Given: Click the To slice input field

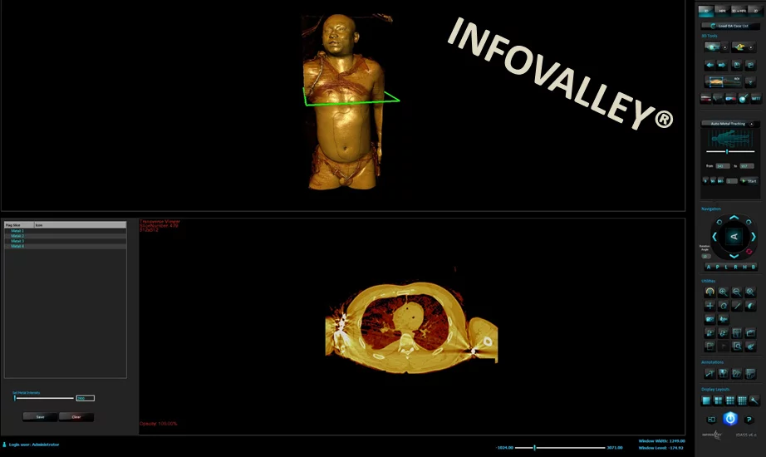Looking at the screenshot, I should pyautogui.click(x=747, y=166).
